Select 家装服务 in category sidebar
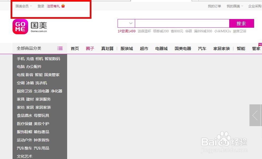Image resolution: width=262 pixels, height=159 pixels. (43, 99)
